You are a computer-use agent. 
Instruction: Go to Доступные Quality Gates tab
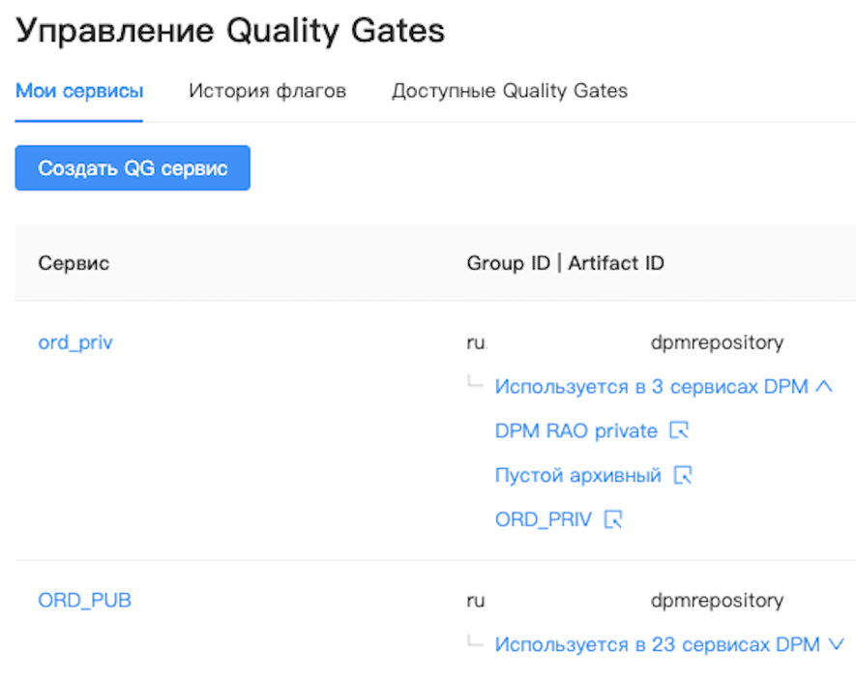510,92
